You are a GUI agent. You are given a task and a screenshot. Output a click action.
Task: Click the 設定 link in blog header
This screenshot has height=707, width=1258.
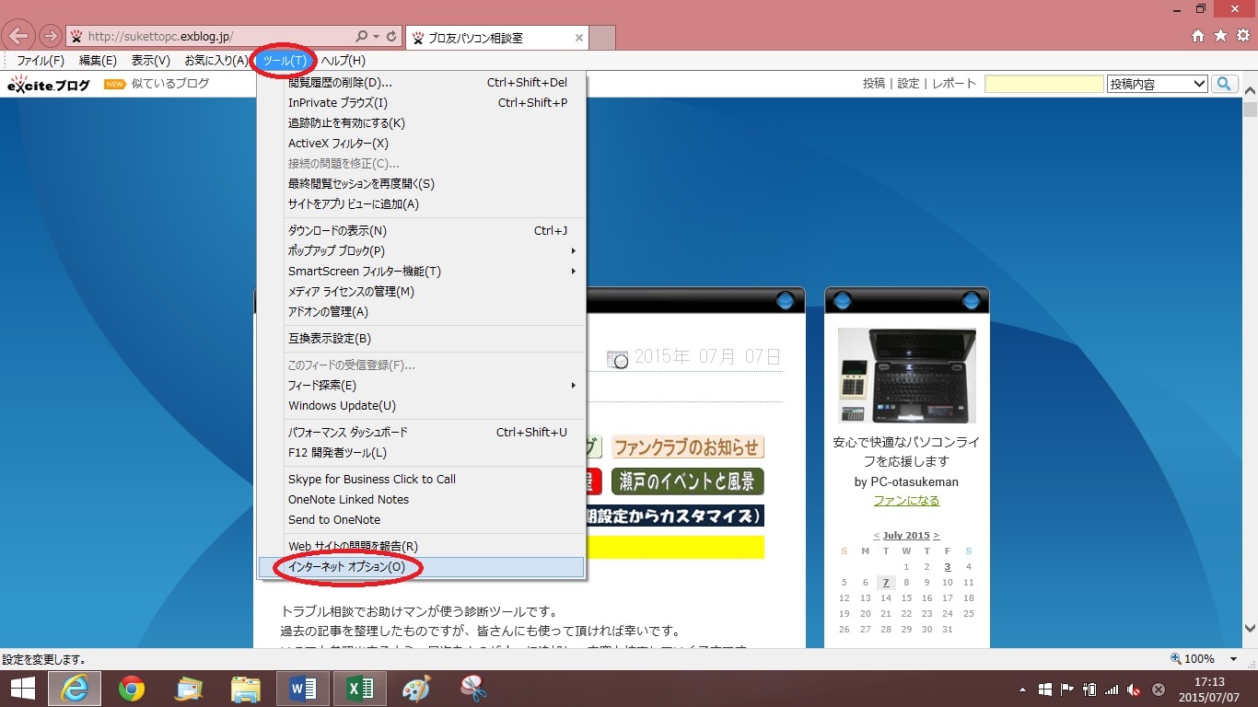(908, 84)
